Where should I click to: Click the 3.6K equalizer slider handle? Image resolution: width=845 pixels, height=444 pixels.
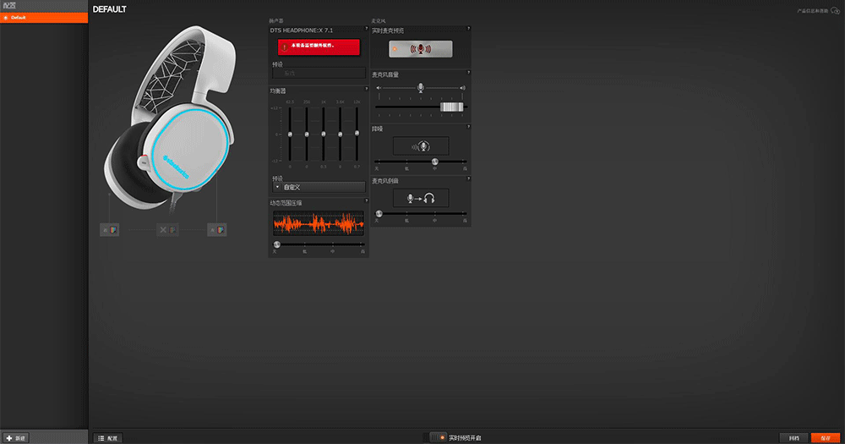(x=340, y=134)
